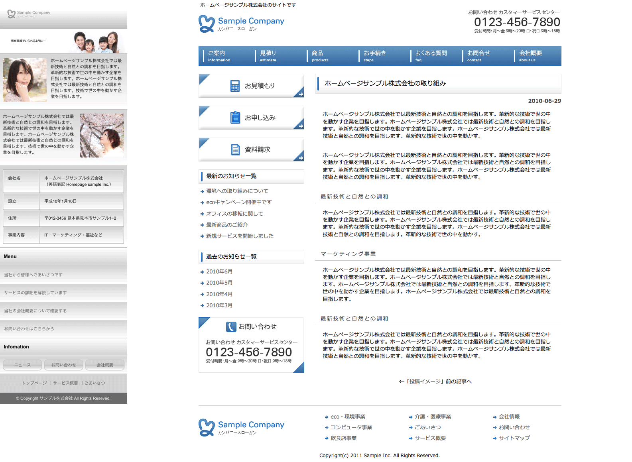Click the Sample Company header logo
This screenshot has width=632, height=462.
click(x=241, y=24)
